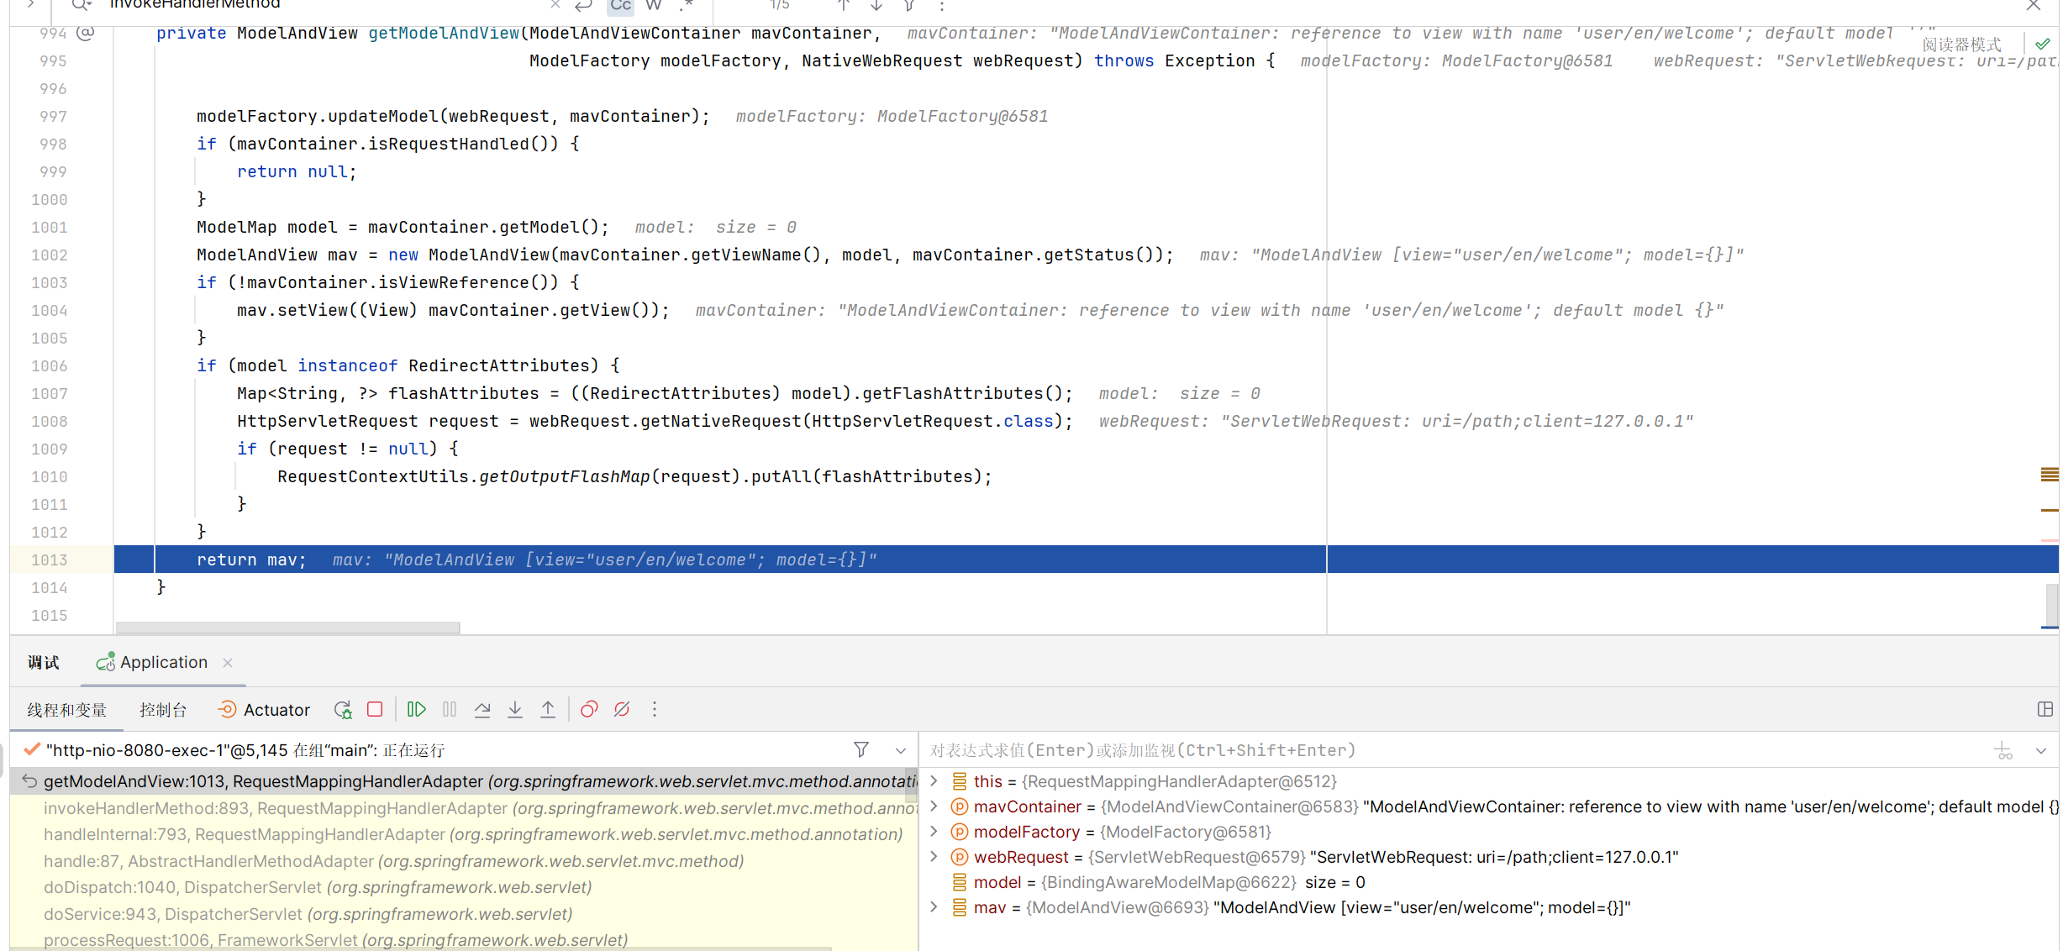Image resolution: width=2063 pixels, height=951 pixels.
Task: Insert new line in search field
Action: point(583,5)
